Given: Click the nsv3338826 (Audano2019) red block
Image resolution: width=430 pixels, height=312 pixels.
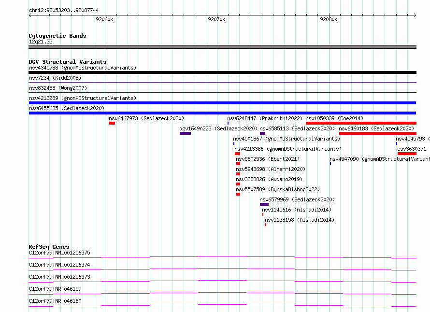Looking at the screenshot, I should click(238, 184).
